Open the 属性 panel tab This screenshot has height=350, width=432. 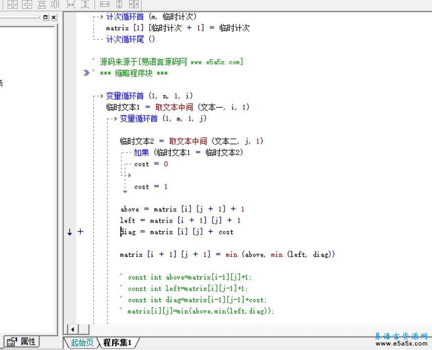pyautogui.click(x=22, y=342)
